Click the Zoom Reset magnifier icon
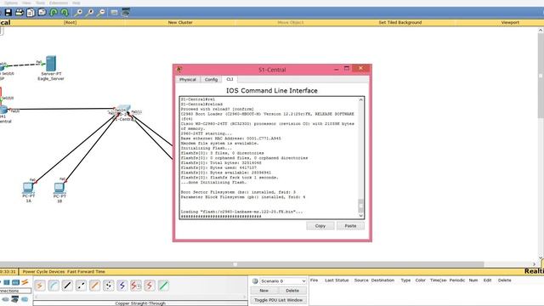The width and height of the screenshot is (544, 306). tap(89, 13)
